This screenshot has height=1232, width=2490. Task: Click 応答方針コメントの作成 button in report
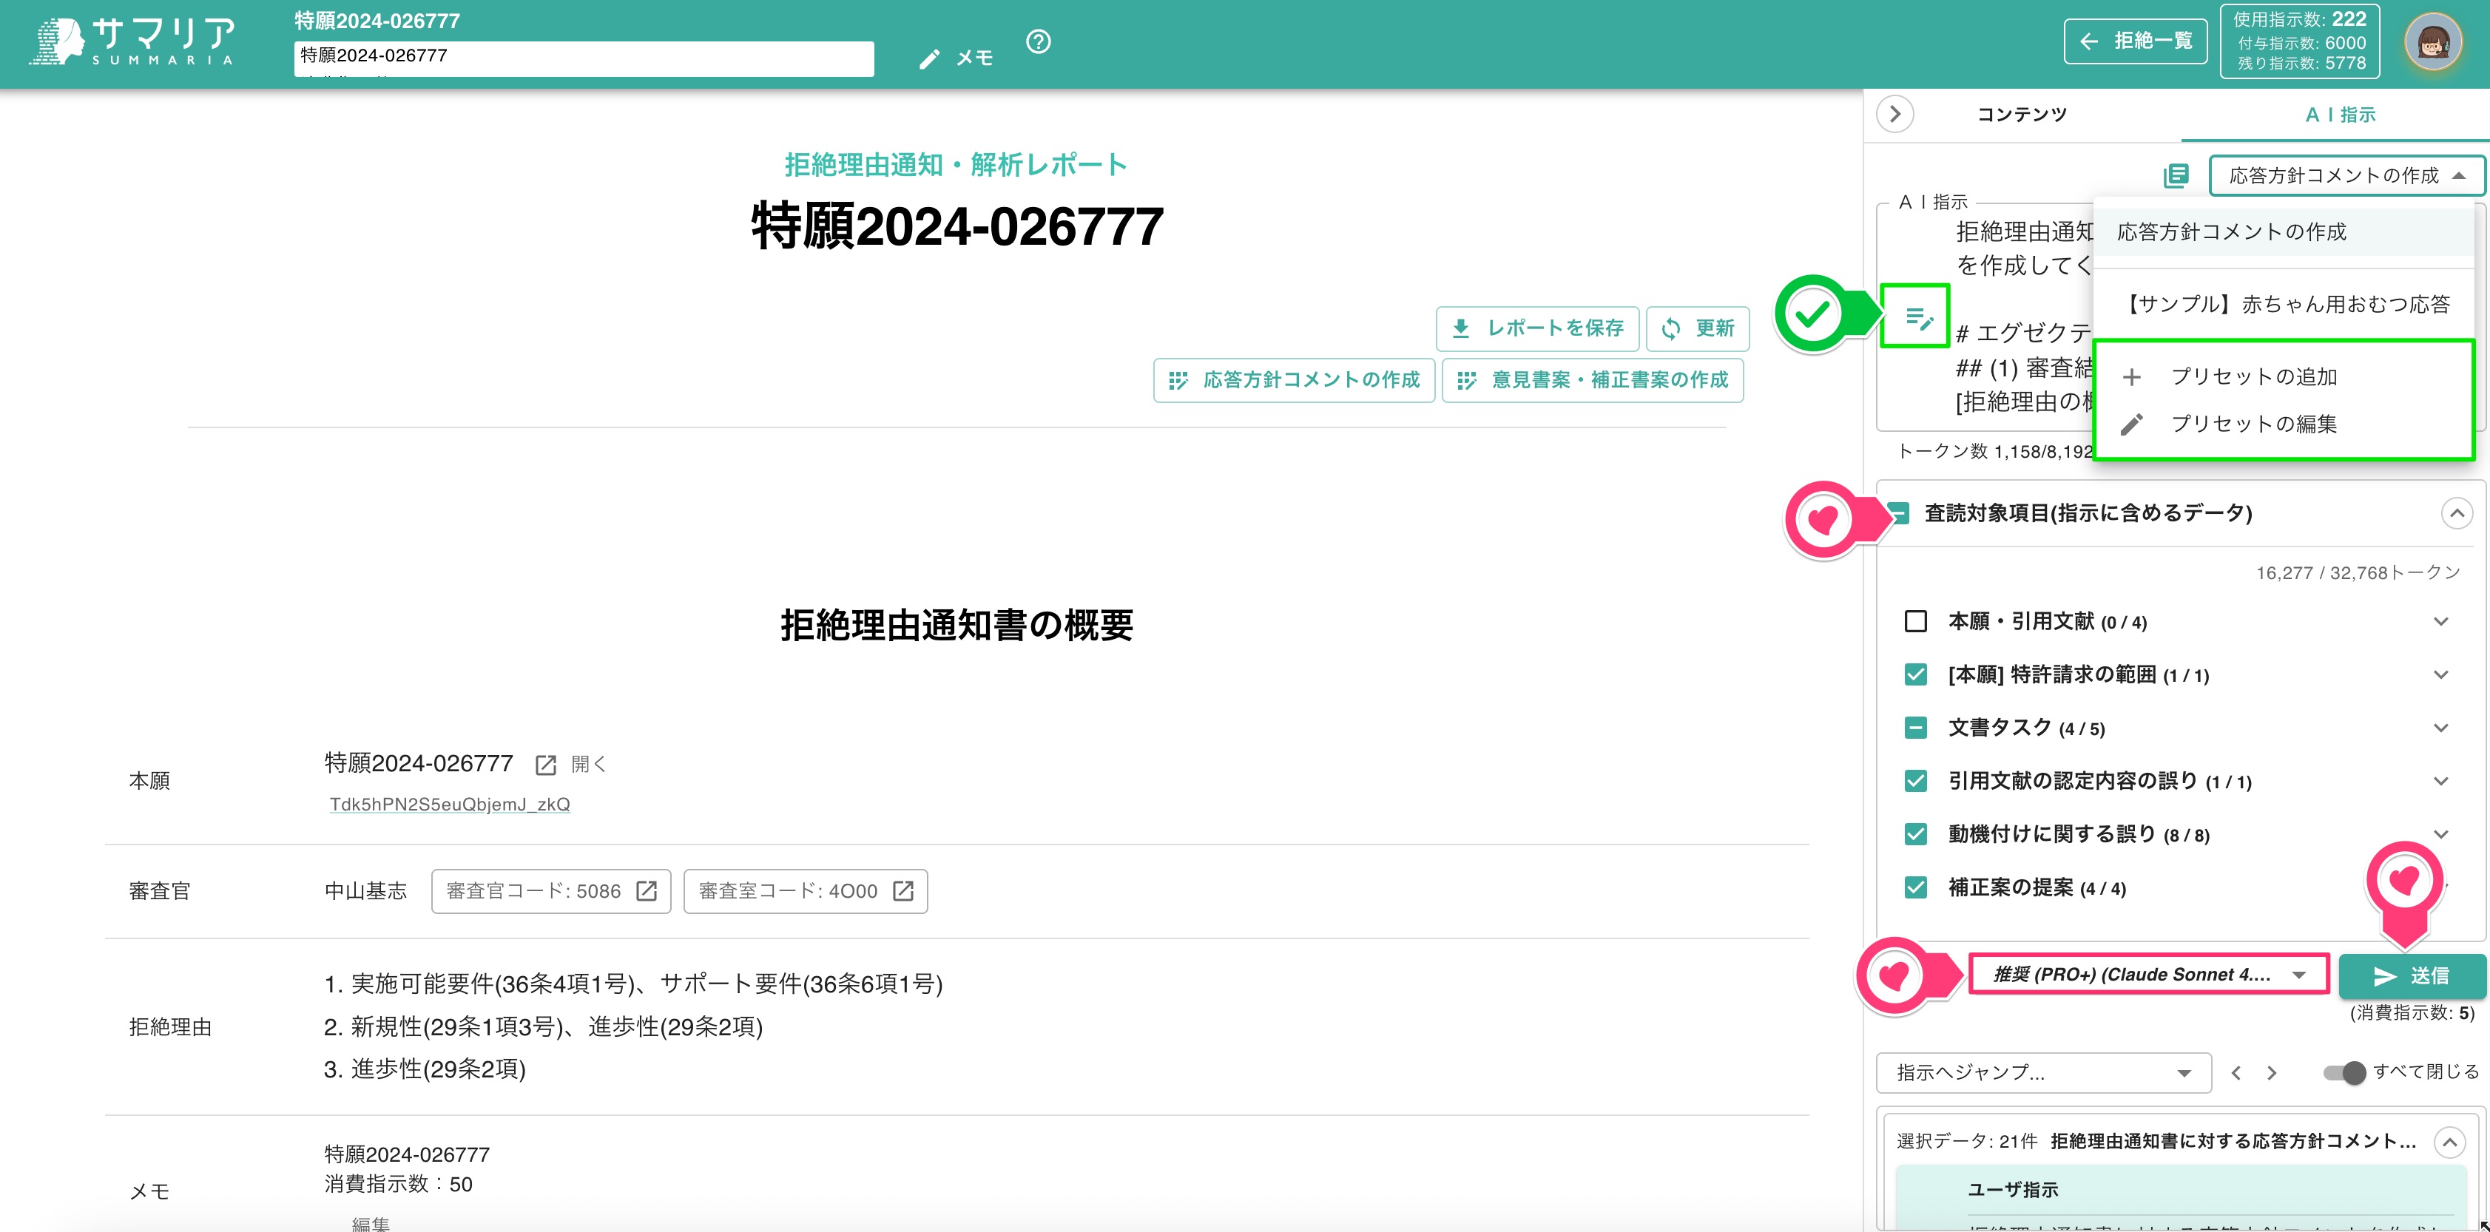point(1293,381)
